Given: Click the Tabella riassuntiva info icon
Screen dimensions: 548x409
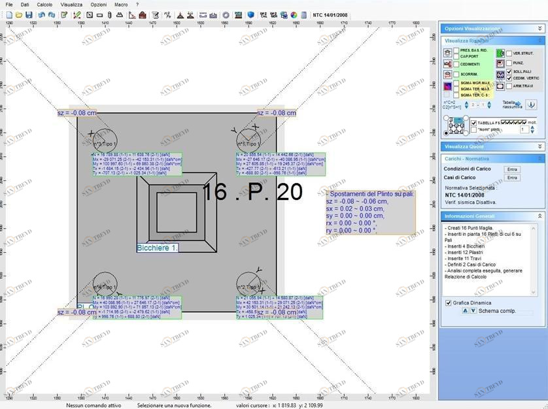Looking at the screenshot, I should click(531, 105).
